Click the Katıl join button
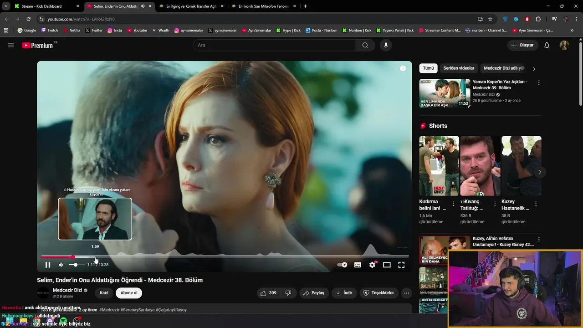583x328 pixels. 104,293
